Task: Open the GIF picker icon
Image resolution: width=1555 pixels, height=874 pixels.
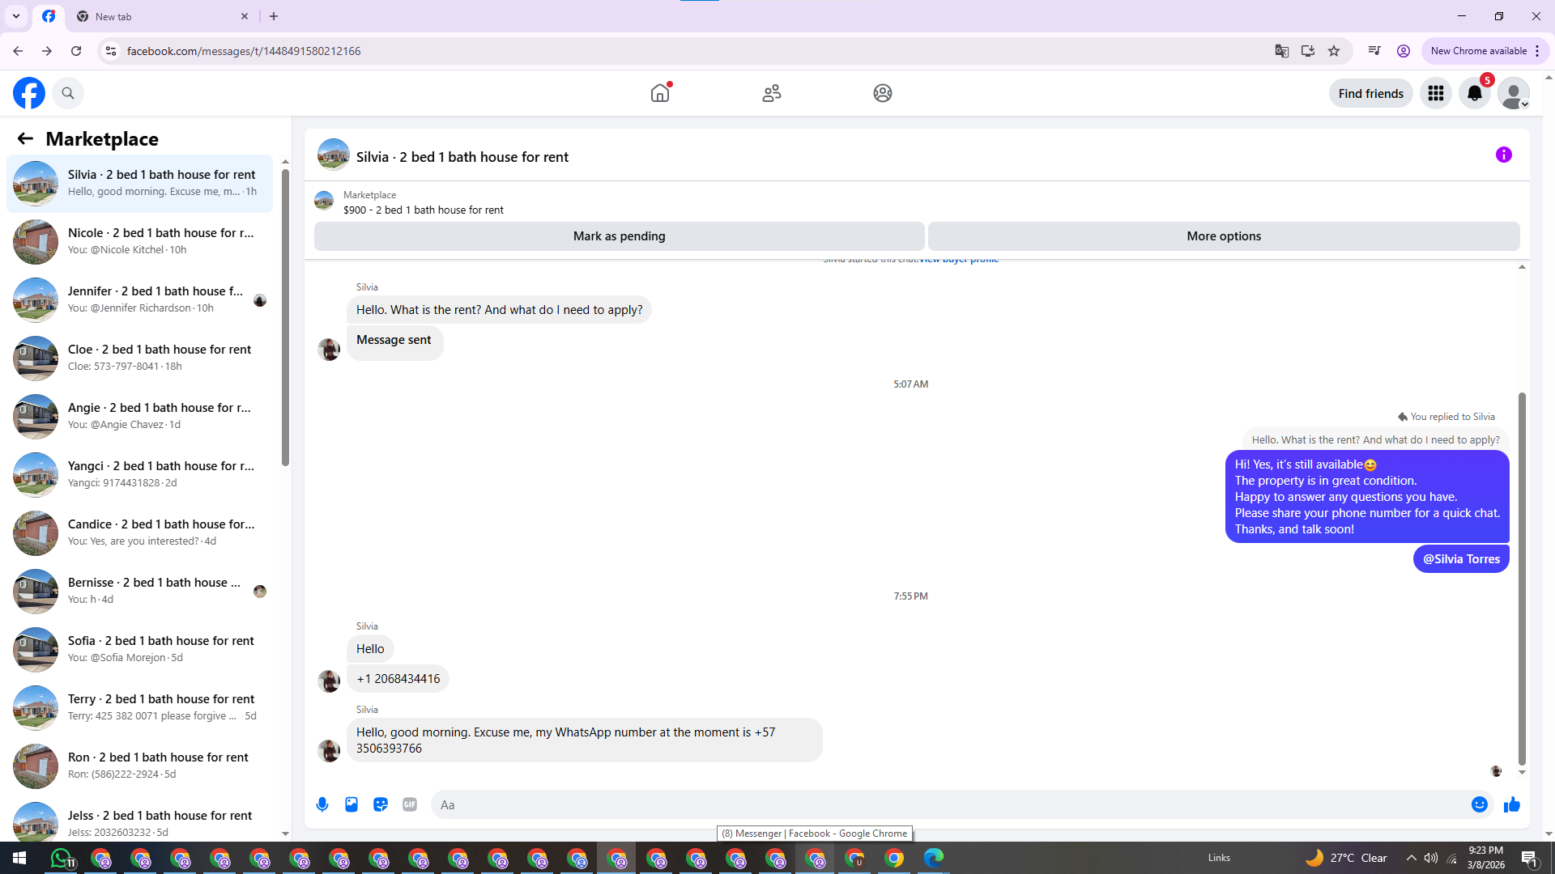Action: click(410, 804)
